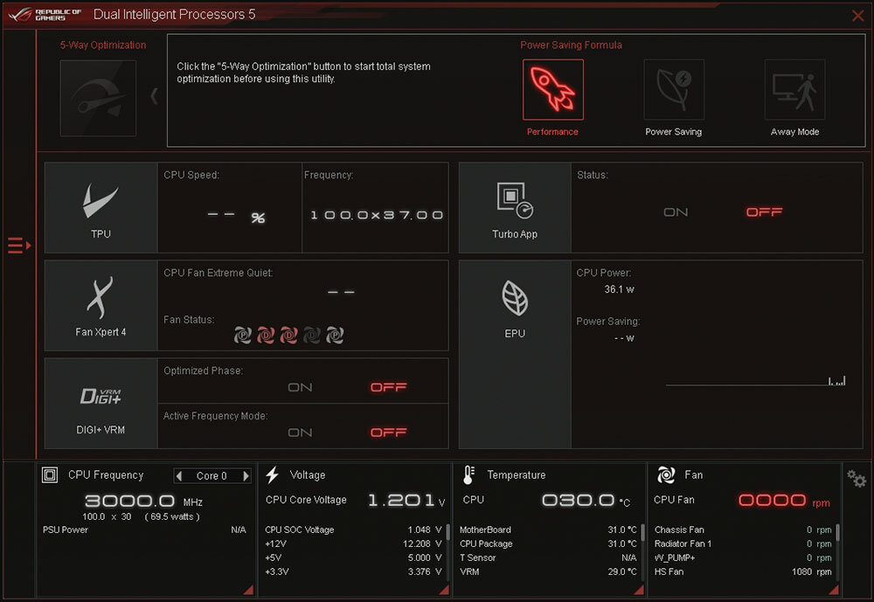Click the 3000.0 MHz frequency readout
This screenshot has height=602, width=874.
click(x=144, y=502)
